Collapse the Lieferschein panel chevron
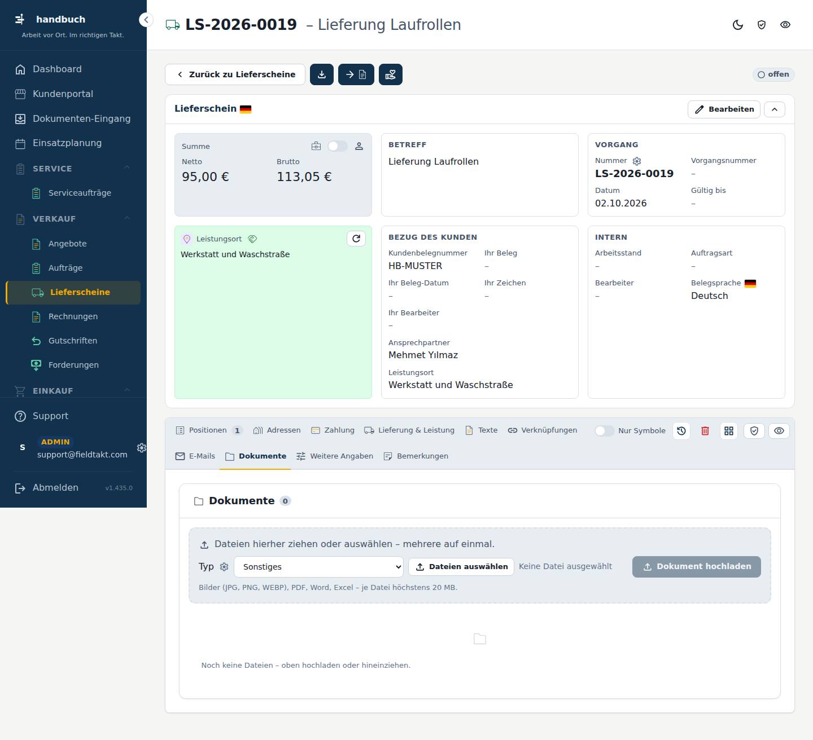This screenshot has height=740, width=813. [x=775, y=109]
